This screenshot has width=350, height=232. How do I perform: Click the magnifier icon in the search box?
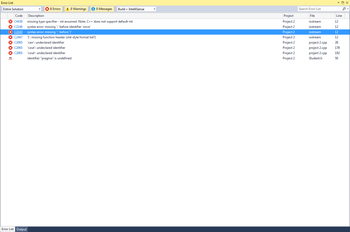click(x=344, y=9)
